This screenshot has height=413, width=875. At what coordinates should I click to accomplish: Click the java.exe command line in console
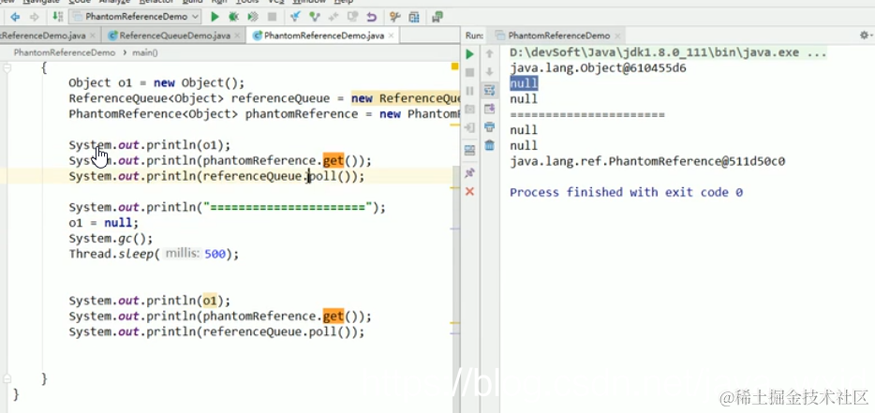click(668, 53)
